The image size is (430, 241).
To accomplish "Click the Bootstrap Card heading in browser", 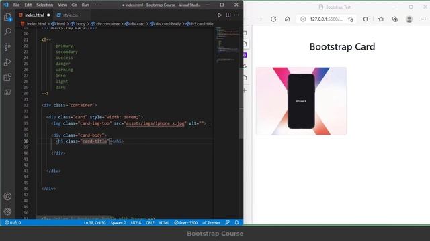I will [342, 46].
